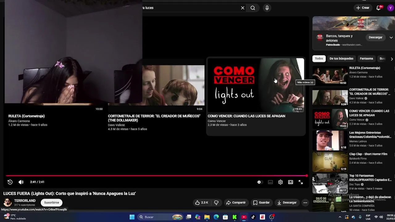Open more actions three-dot menu
395x222 pixels.
click(305, 203)
